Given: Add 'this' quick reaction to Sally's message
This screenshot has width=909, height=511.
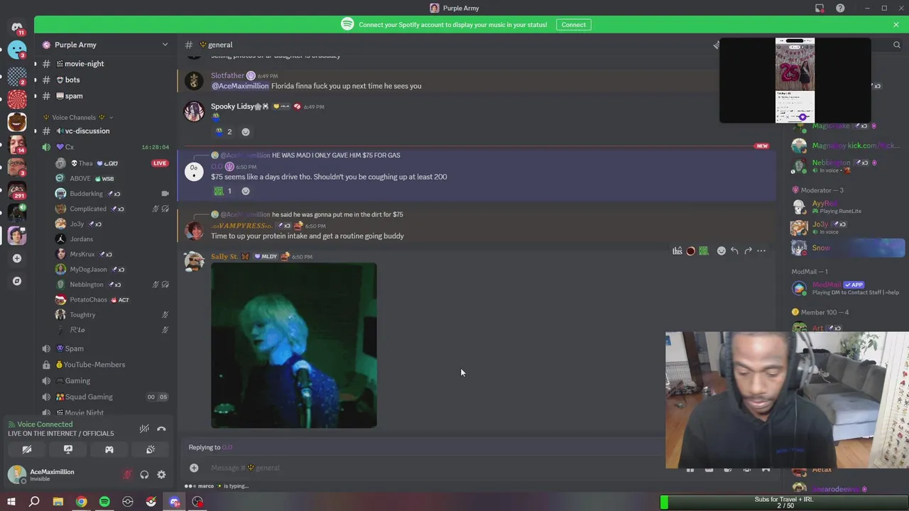Looking at the screenshot, I should click(677, 251).
